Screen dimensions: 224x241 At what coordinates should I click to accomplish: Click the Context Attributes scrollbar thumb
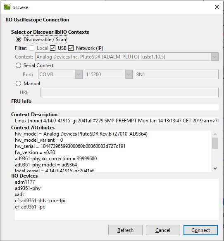point(215,143)
